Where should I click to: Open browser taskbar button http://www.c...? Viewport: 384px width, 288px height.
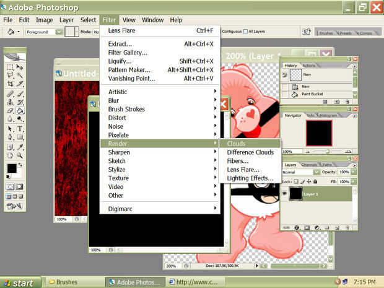(195, 282)
